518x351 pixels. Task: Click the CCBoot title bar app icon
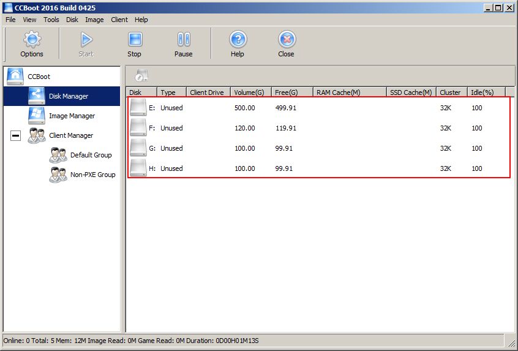(x=8, y=7)
